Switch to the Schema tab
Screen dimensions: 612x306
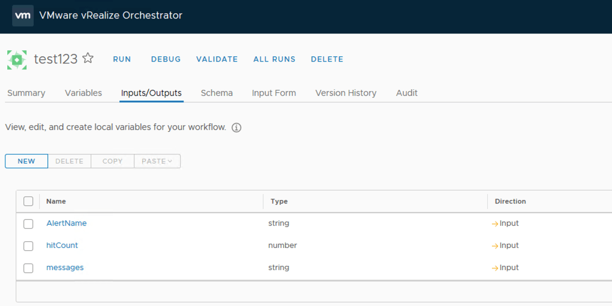217,93
